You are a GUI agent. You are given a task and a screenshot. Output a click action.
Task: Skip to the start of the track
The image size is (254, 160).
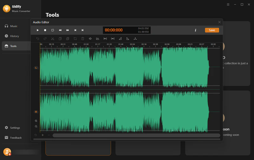click(75, 30)
